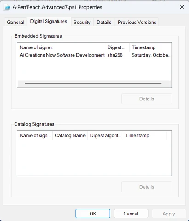Viewport: 189px width, 221px height.
Task: Open the Security tab
Action: coord(82,22)
